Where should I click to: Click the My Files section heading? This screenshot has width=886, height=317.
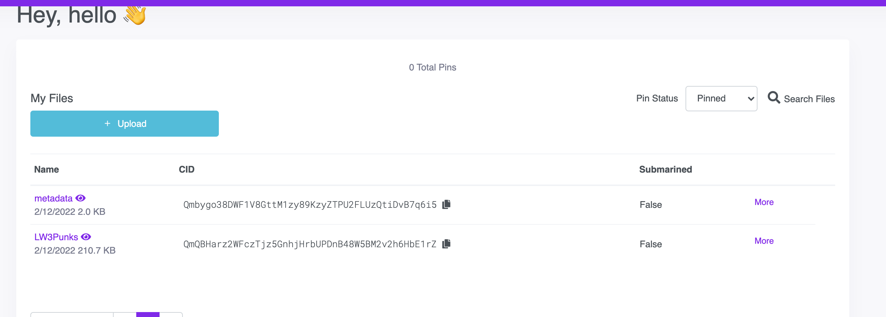pyautogui.click(x=52, y=98)
